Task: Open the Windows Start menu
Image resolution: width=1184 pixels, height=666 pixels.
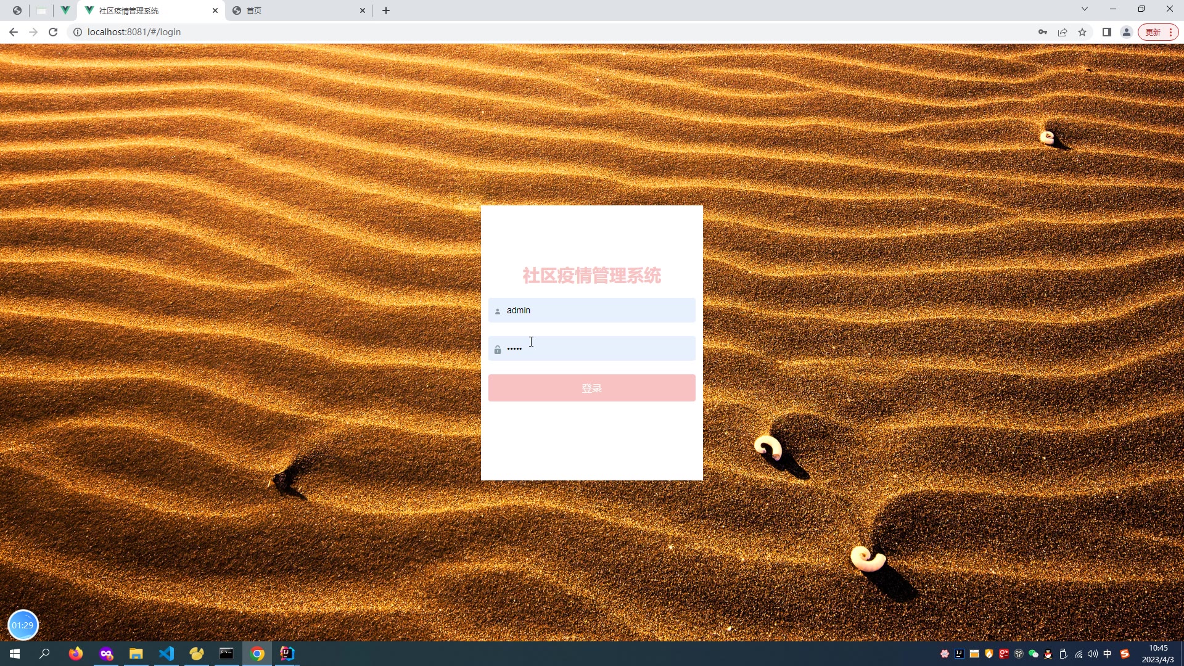Action: pyautogui.click(x=15, y=654)
